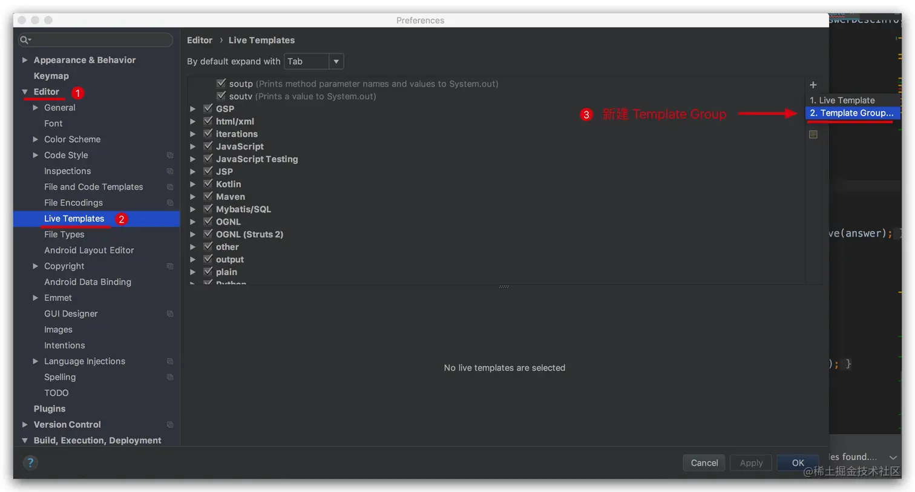
Task: Expand the General subtree arrow
Action: tap(35, 108)
